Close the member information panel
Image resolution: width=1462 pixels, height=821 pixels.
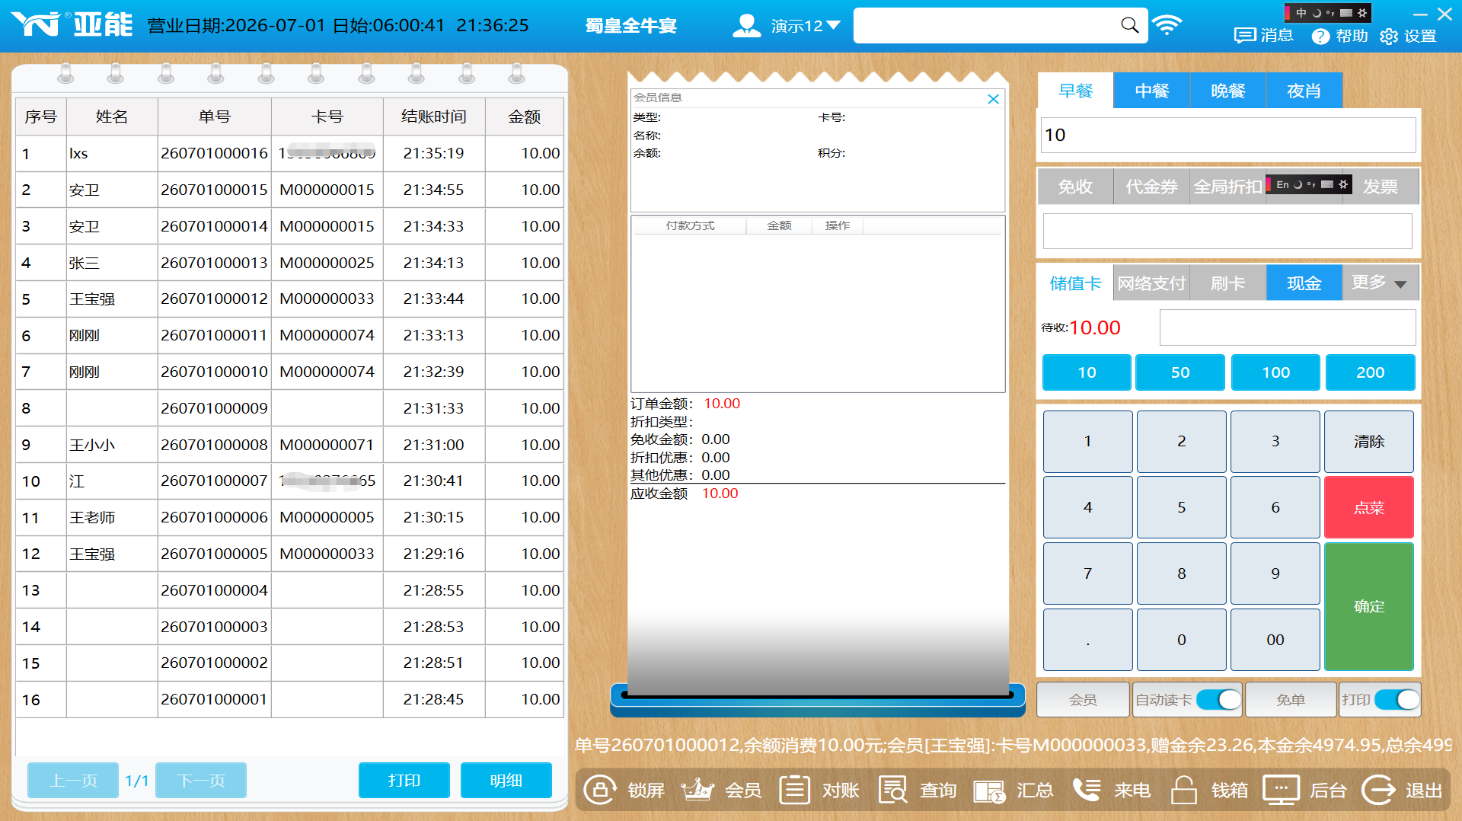coord(993,99)
